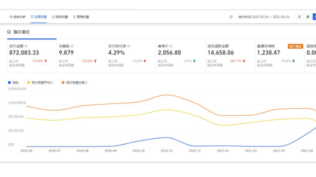Click the 4.29% conversion rate value
This screenshot has height=177, width=316.
coord(116,53)
